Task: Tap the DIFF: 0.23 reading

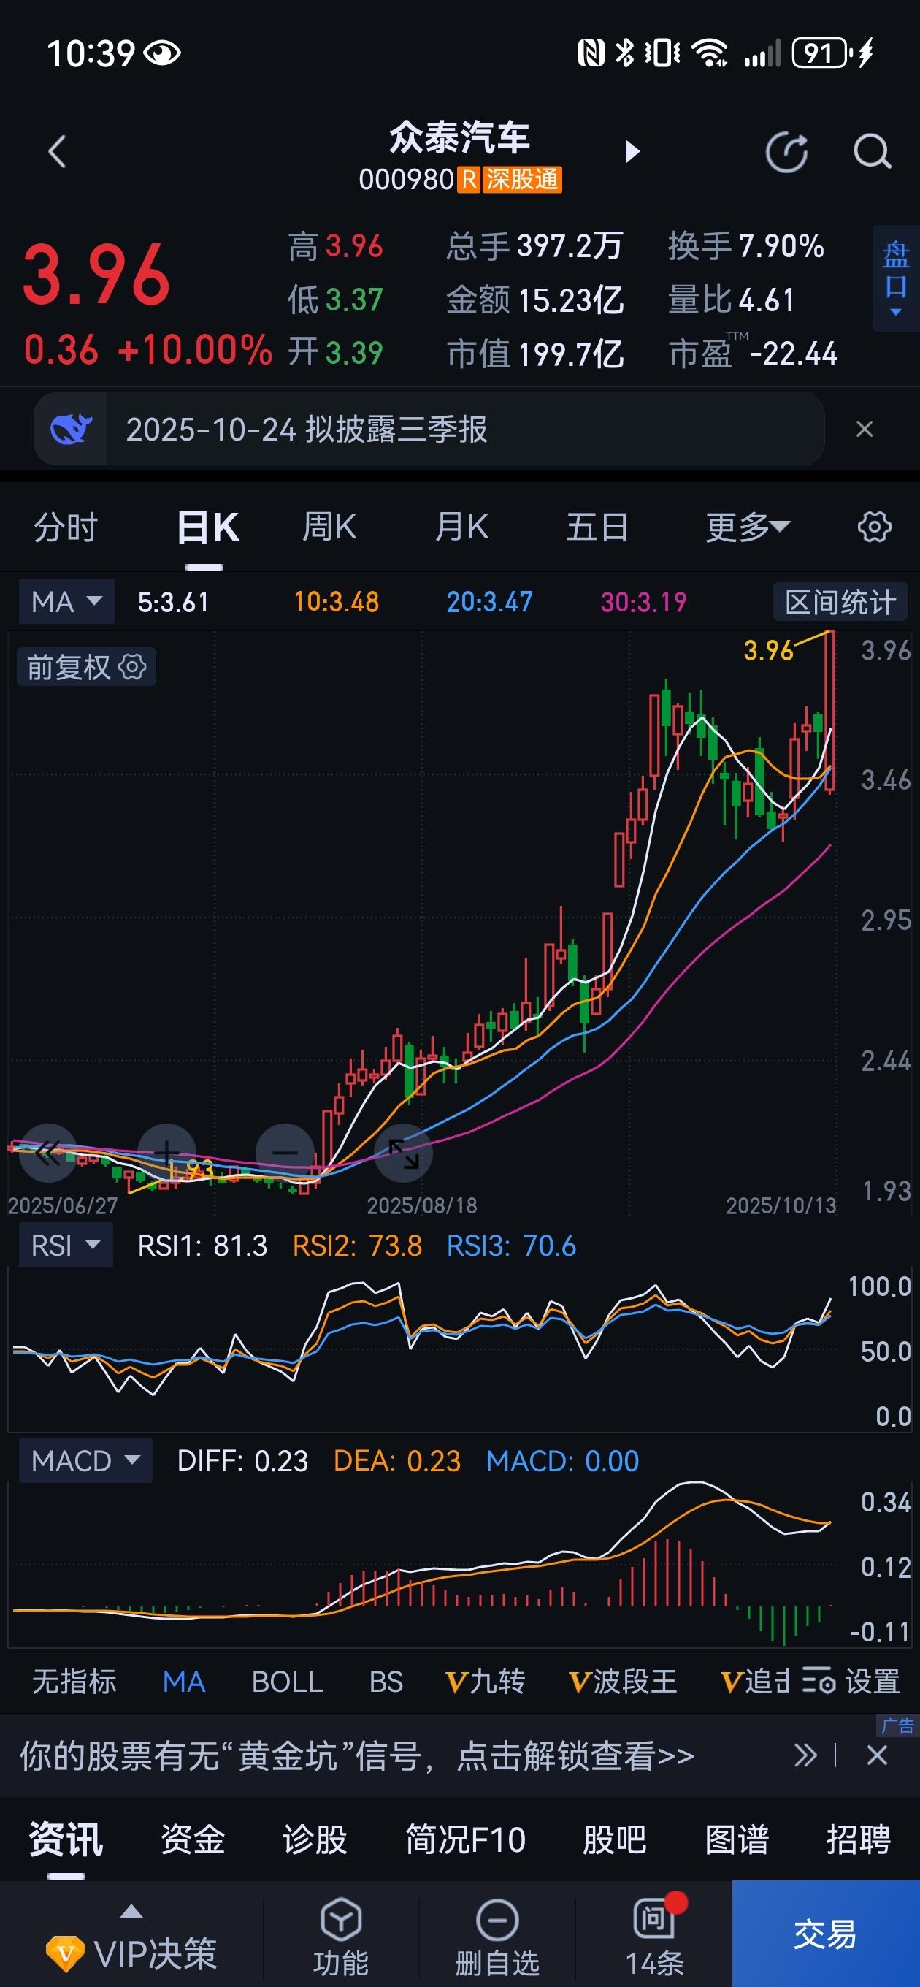Action: (242, 1461)
